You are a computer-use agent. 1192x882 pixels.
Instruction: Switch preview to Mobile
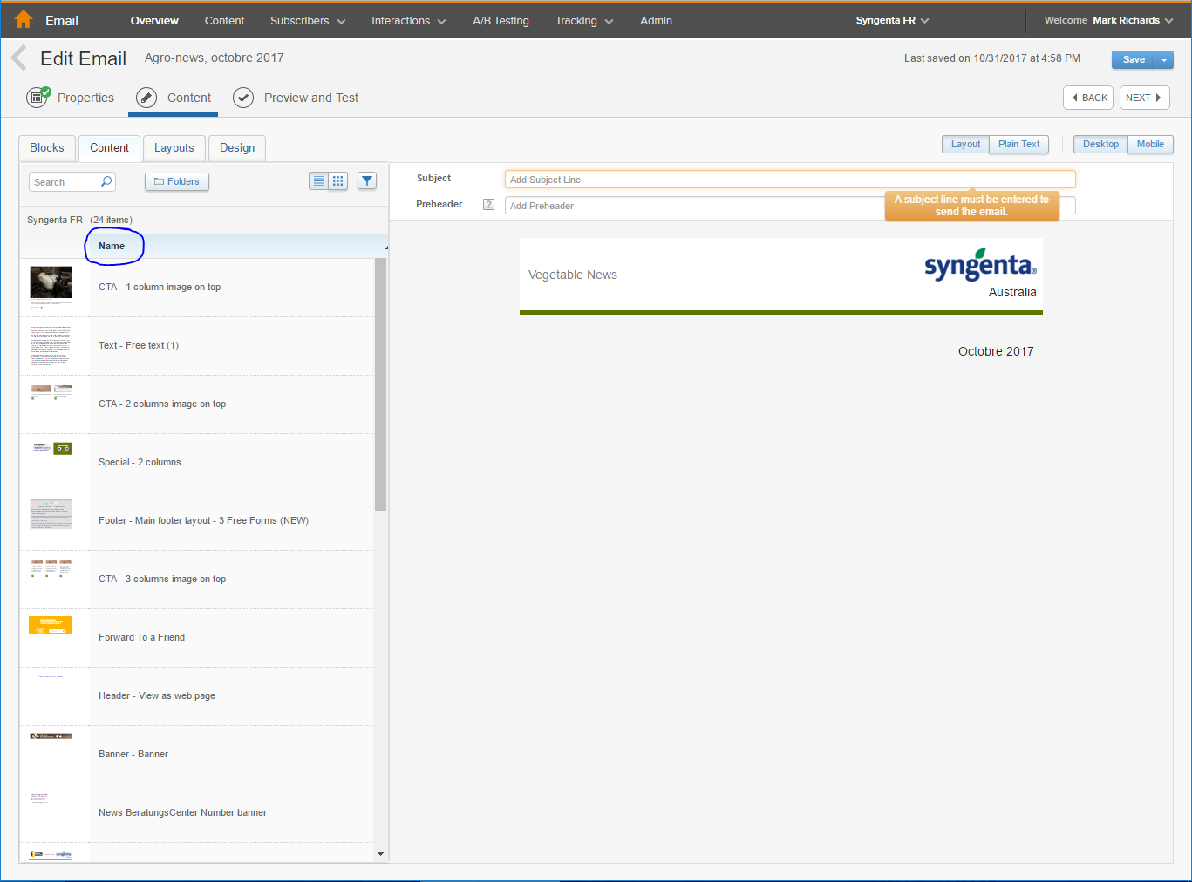(1150, 145)
